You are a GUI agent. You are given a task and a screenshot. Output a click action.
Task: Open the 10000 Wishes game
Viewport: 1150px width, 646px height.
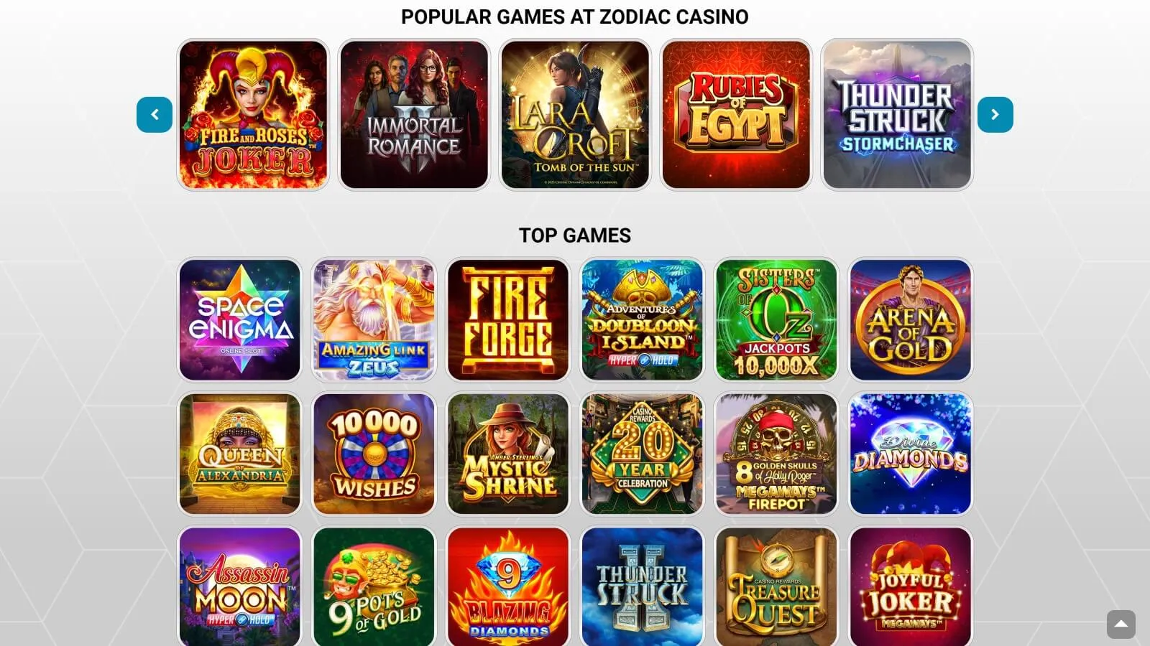click(x=374, y=454)
